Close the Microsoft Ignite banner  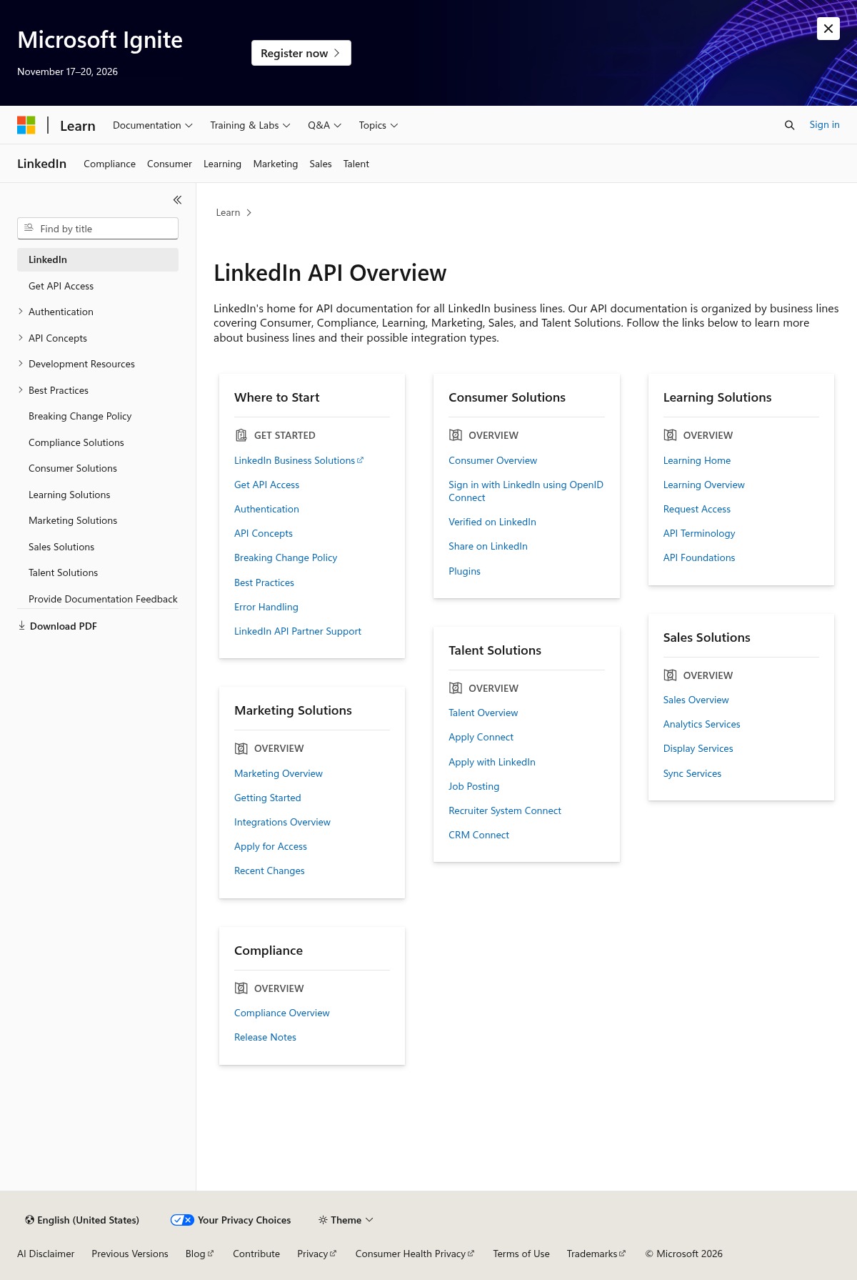(828, 29)
